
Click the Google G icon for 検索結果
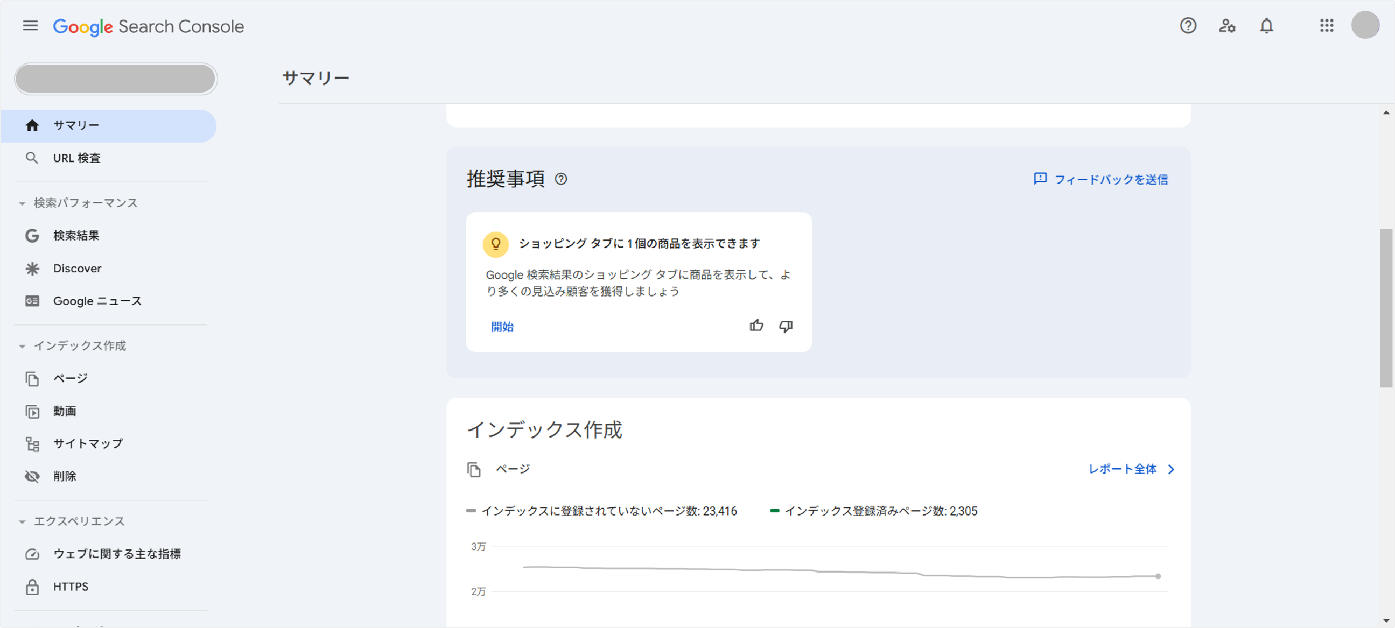(x=32, y=236)
